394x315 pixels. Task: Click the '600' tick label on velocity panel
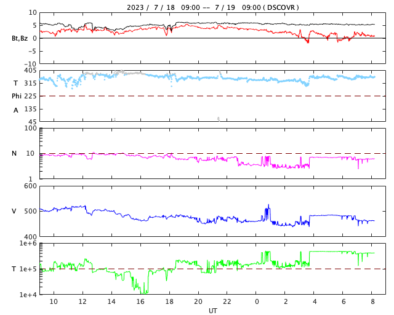(x=30, y=186)
